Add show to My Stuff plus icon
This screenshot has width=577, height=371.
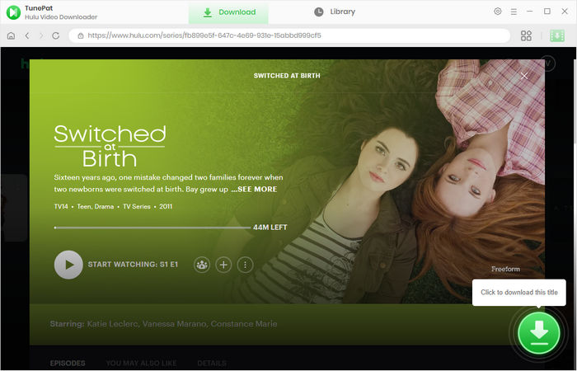click(x=223, y=265)
